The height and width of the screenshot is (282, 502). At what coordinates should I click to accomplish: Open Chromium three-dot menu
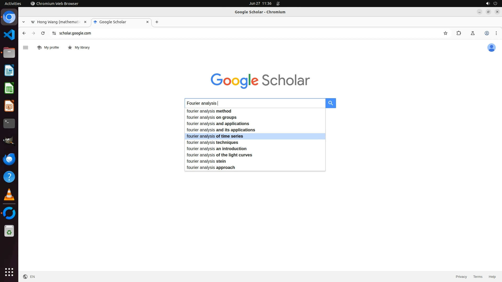[x=496, y=33]
